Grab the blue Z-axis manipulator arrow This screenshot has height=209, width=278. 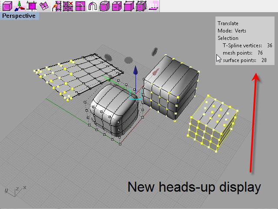click(136, 70)
